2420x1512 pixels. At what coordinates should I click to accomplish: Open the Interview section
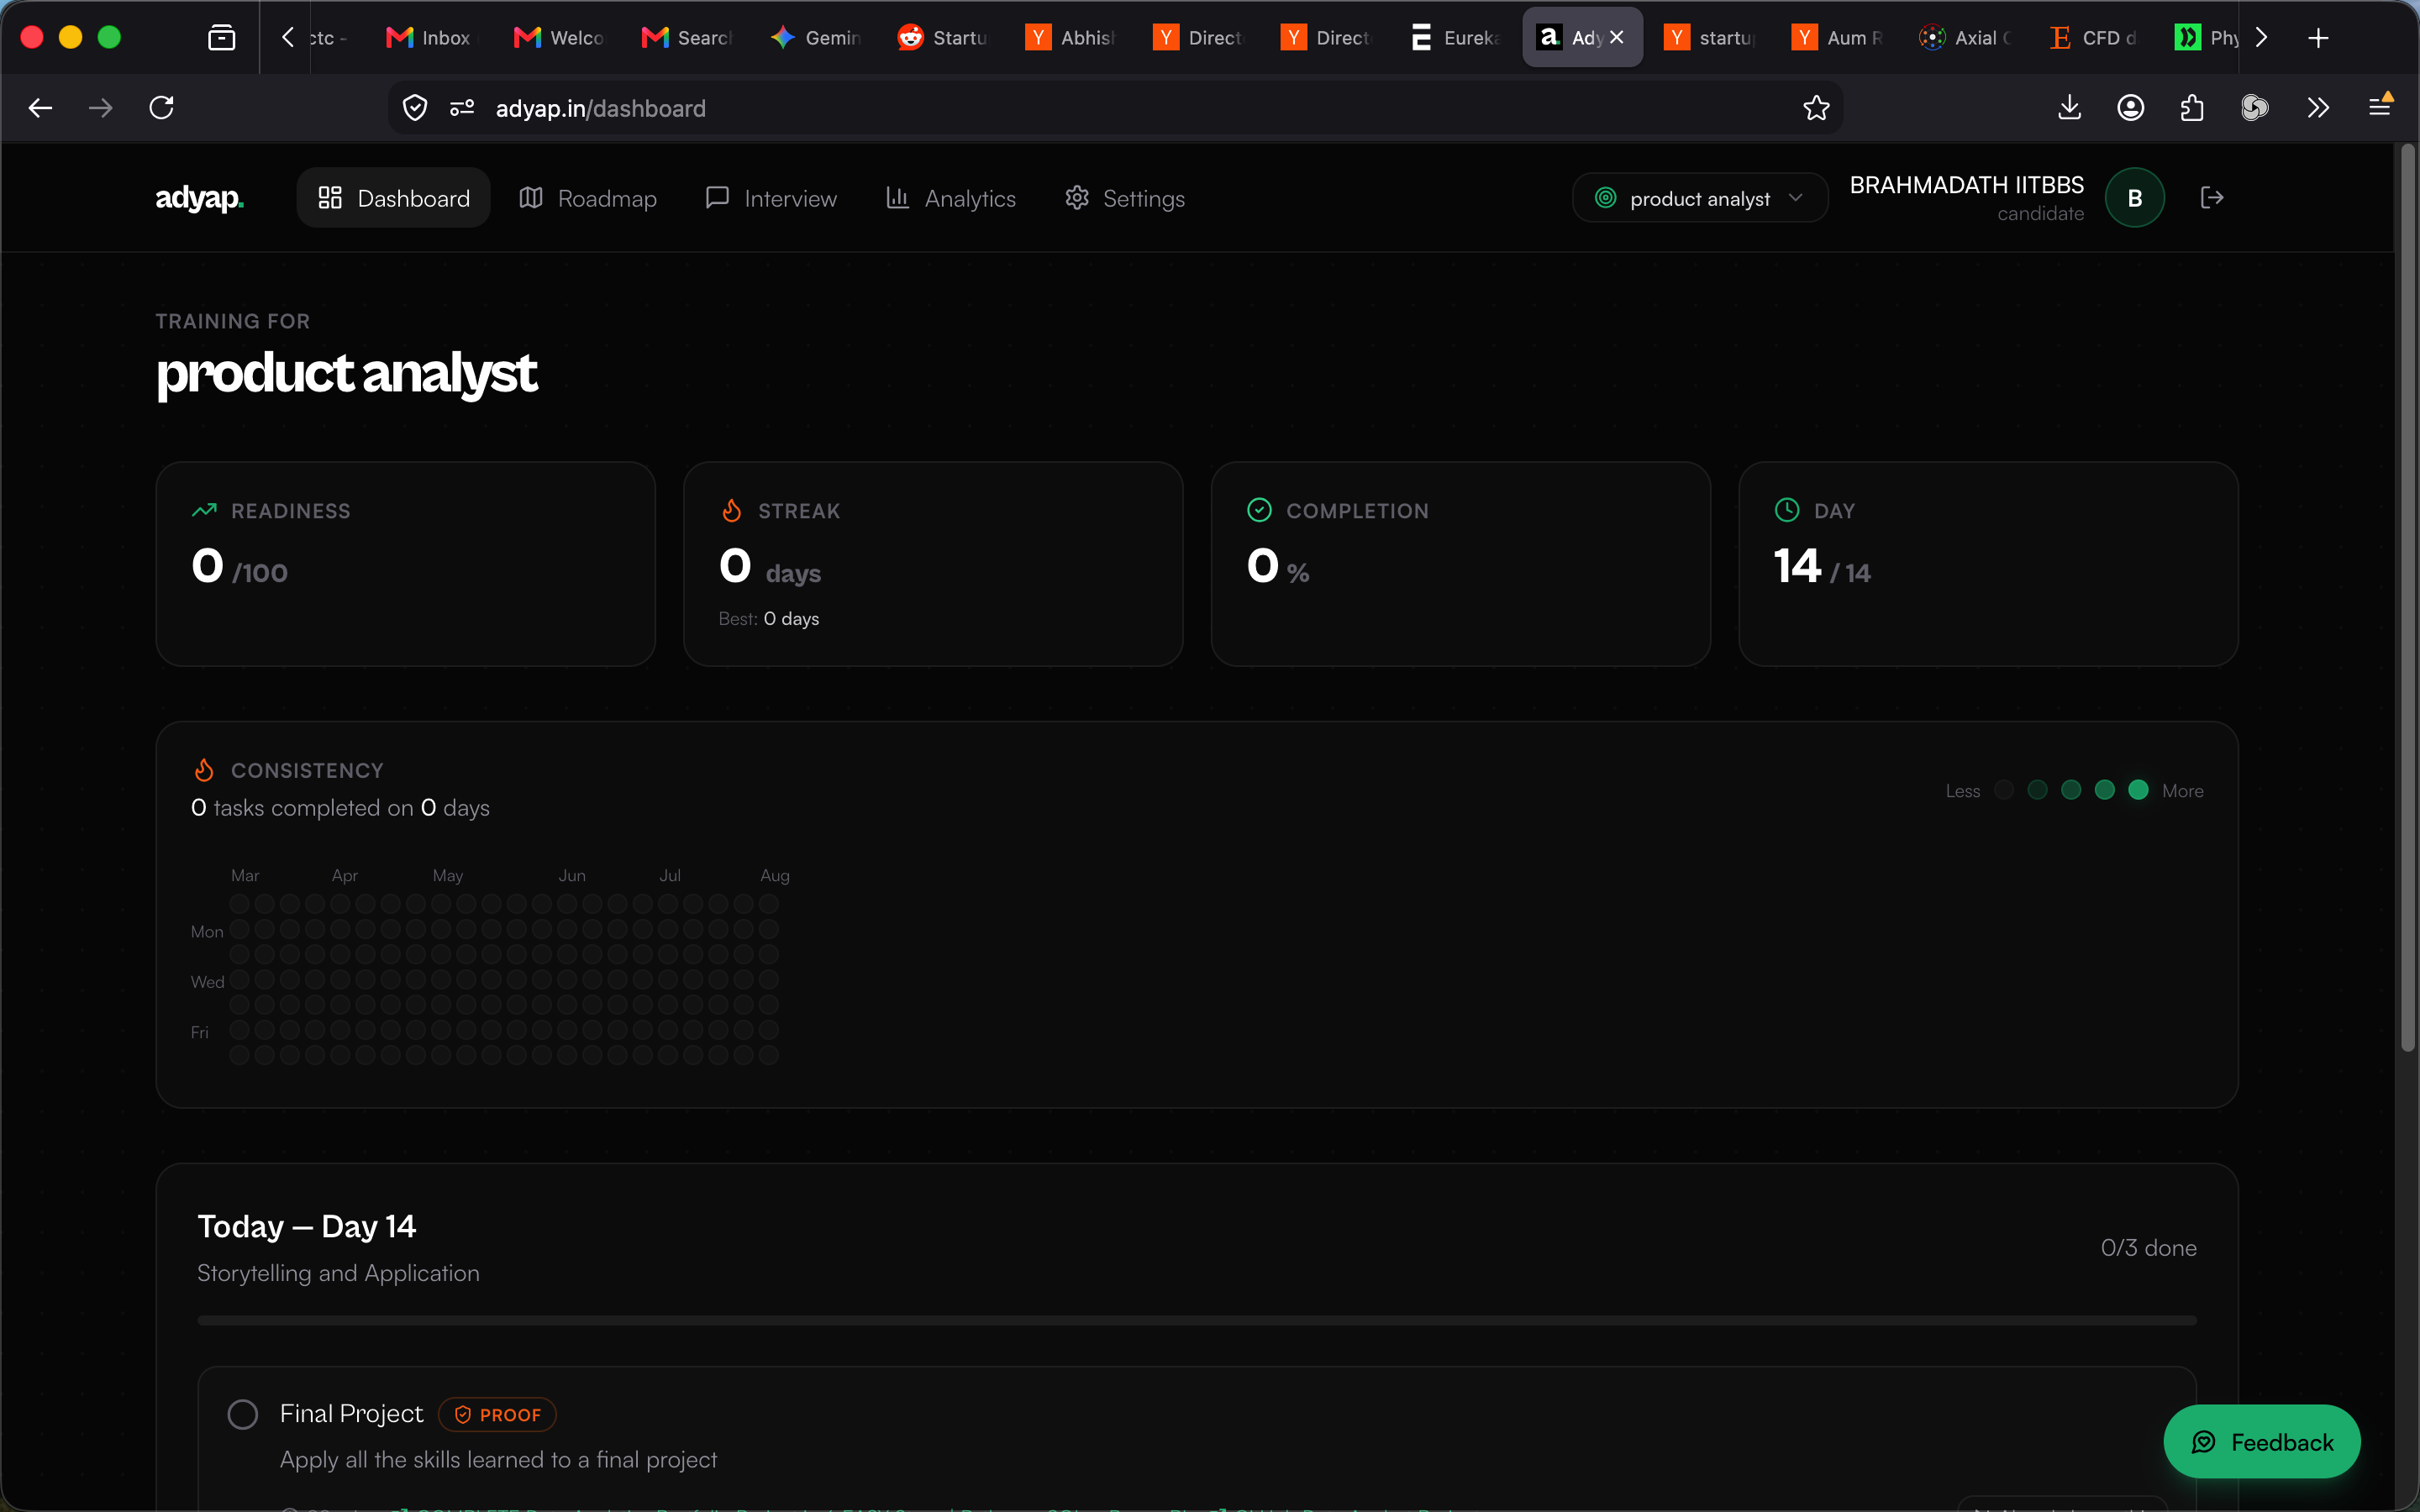coord(771,198)
